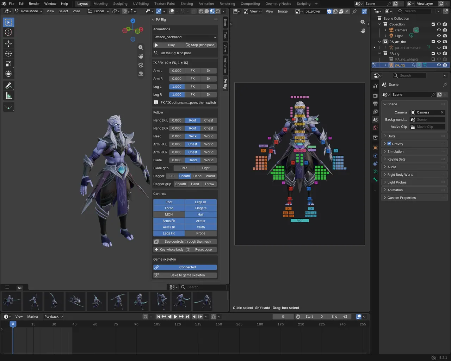The image size is (451, 361).
Task: Hide the Camera object in outliner
Action: pos(439,30)
